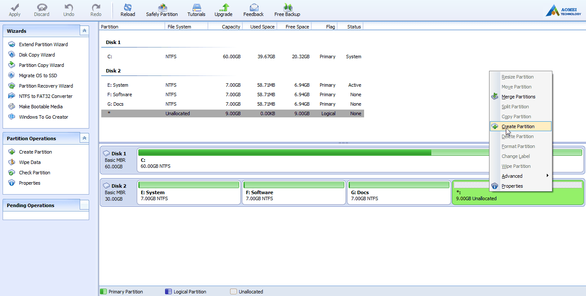The width and height of the screenshot is (586, 296).
Task: Sort by the Partition column header
Action: [x=132, y=26]
